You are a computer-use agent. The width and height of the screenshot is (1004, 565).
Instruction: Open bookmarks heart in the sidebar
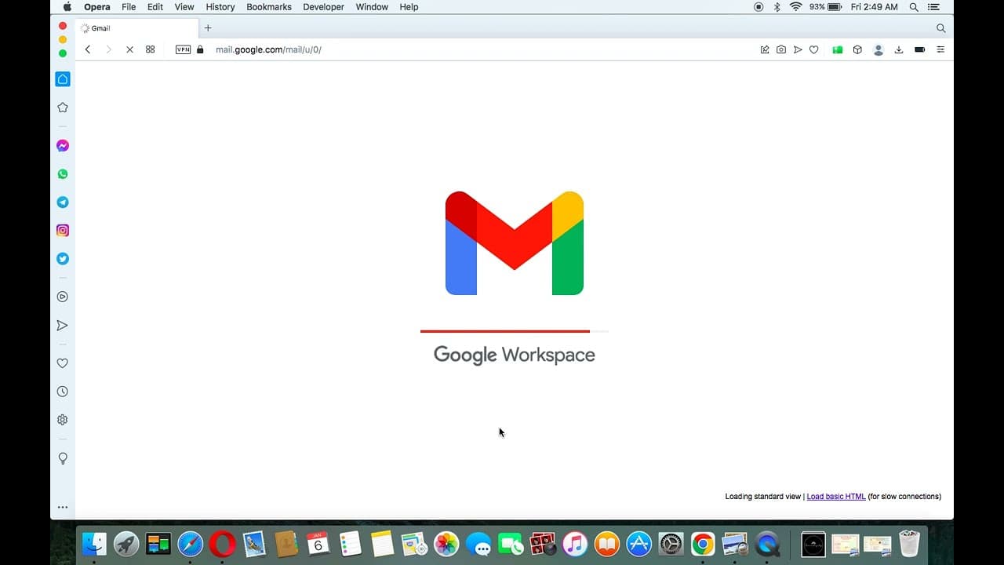63,363
